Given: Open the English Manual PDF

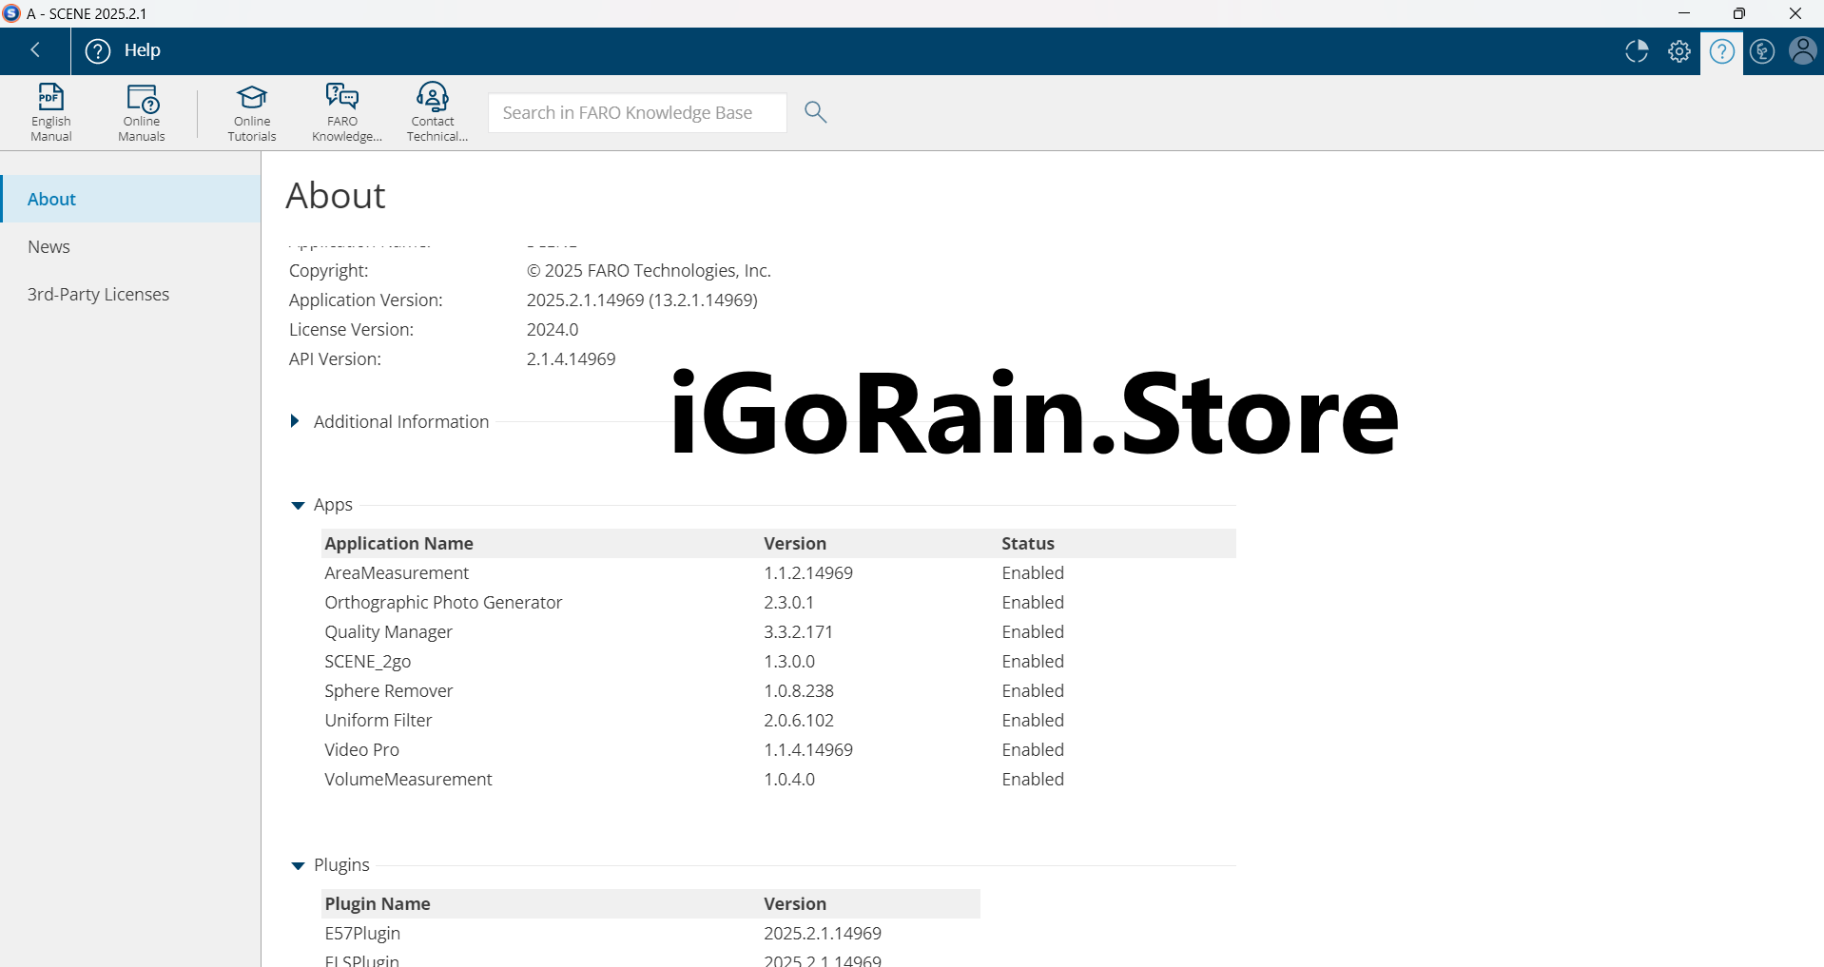Looking at the screenshot, I should 50,112.
